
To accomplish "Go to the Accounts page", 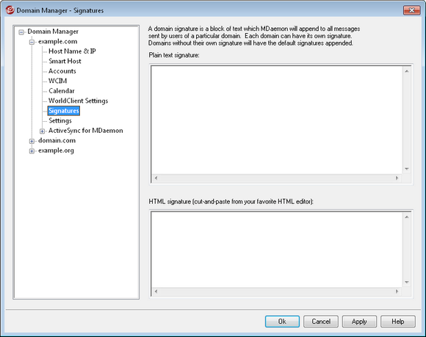I will [x=62, y=71].
